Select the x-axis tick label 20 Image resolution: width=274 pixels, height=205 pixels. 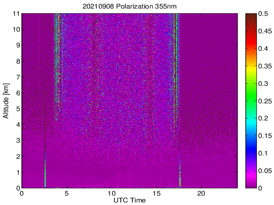201,193
